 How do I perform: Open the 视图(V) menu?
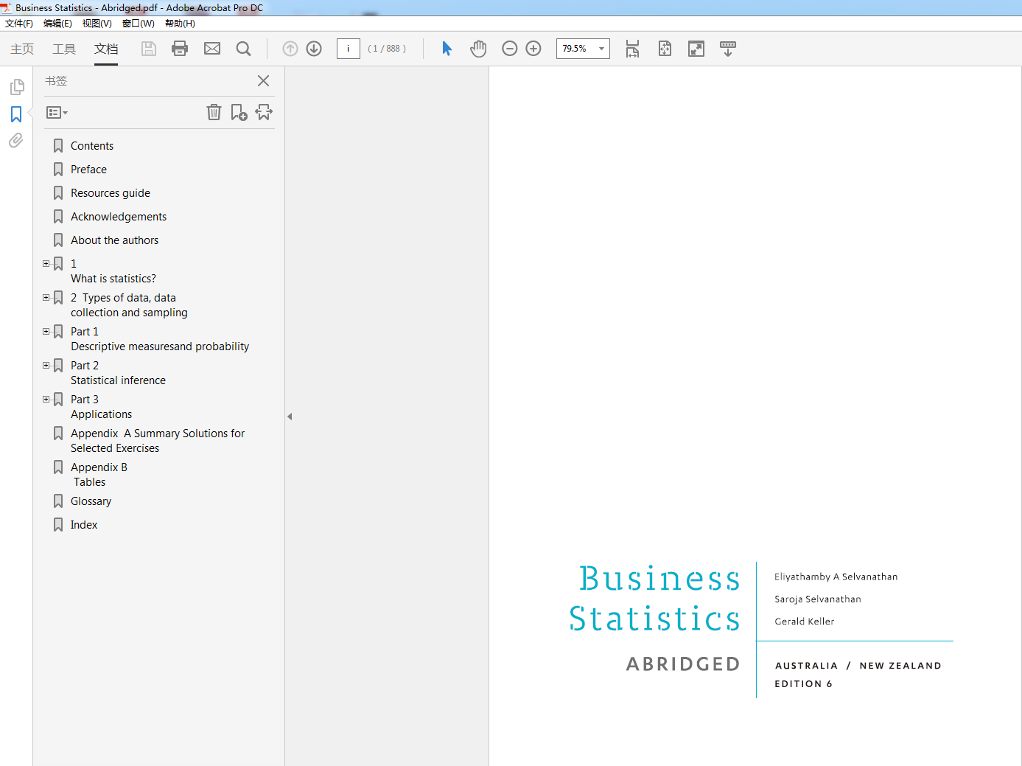[97, 24]
